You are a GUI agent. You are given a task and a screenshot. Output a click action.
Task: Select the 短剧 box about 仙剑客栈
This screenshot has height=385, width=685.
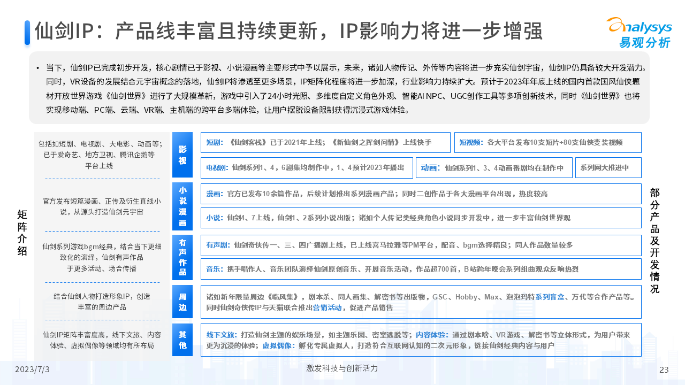point(326,142)
